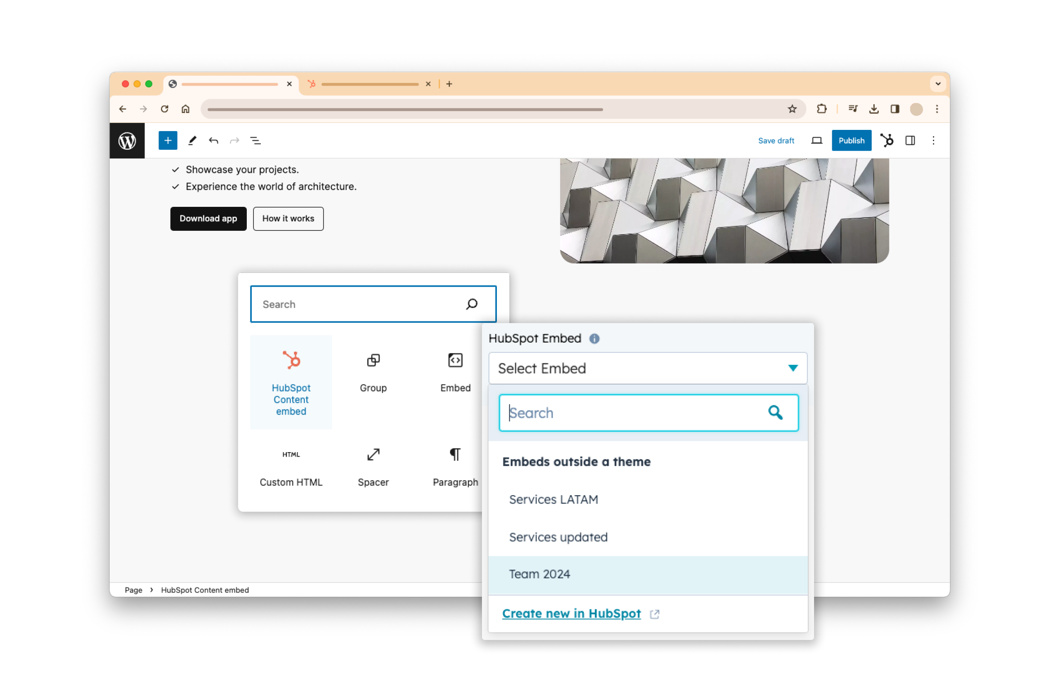The width and height of the screenshot is (1060, 690).
Task: Click the Publish button
Action: coord(850,141)
